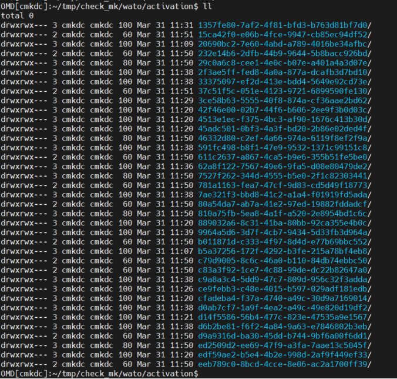
Task: Select the 4513e1ec directory name
Action: pyautogui.click(x=284, y=119)
